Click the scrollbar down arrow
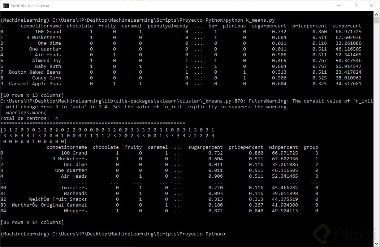The image size is (380, 247). tap(376, 244)
